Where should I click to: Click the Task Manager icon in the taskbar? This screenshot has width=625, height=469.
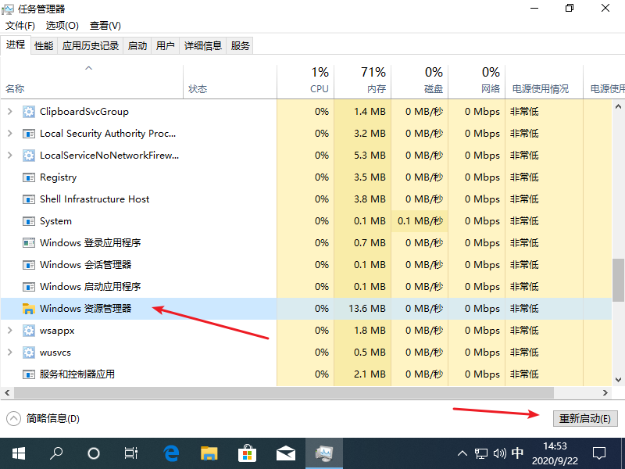tap(323, 453)
